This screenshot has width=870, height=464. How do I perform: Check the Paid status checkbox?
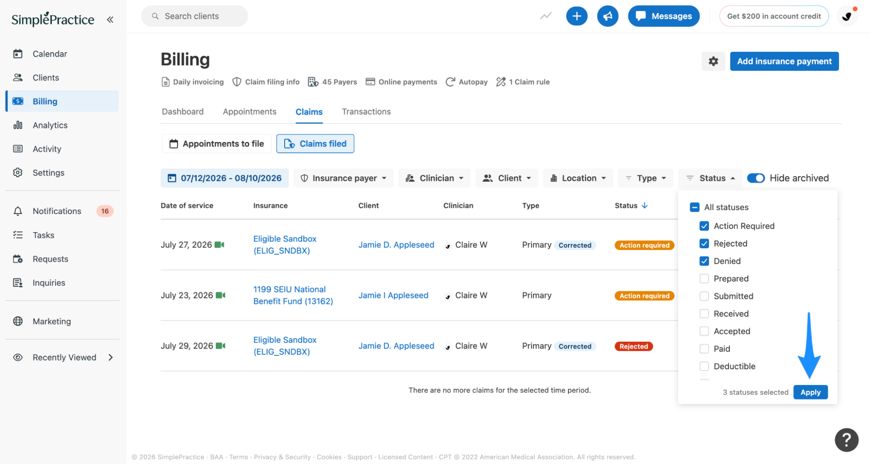coord(704,349)
